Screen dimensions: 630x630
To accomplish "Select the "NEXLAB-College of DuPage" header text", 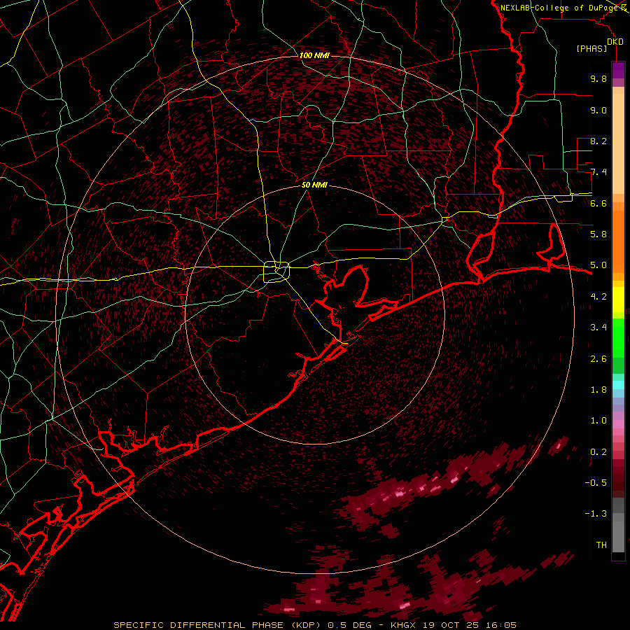I will pos(559,8).
